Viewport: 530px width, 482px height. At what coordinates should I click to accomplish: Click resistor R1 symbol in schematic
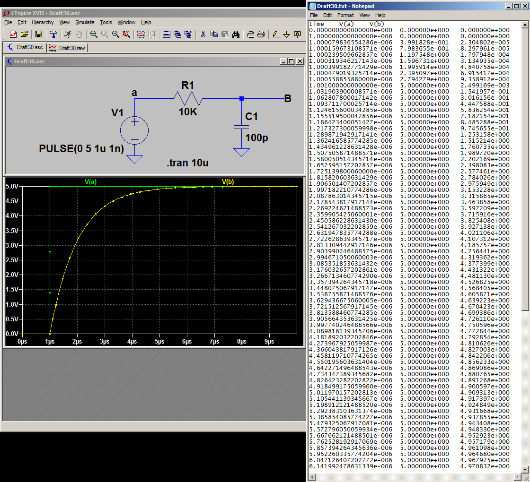(188, 99)
